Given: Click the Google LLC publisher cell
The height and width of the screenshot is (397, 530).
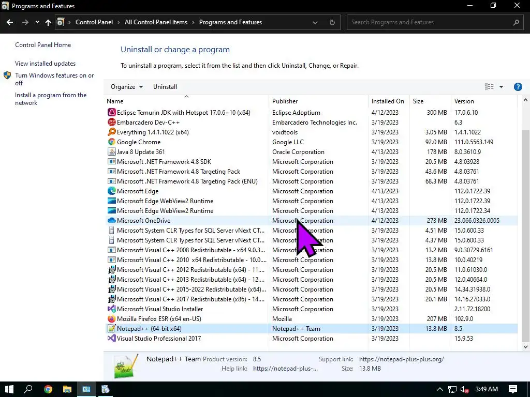Looking at the screenshot, I should click(x=288, y=142).
